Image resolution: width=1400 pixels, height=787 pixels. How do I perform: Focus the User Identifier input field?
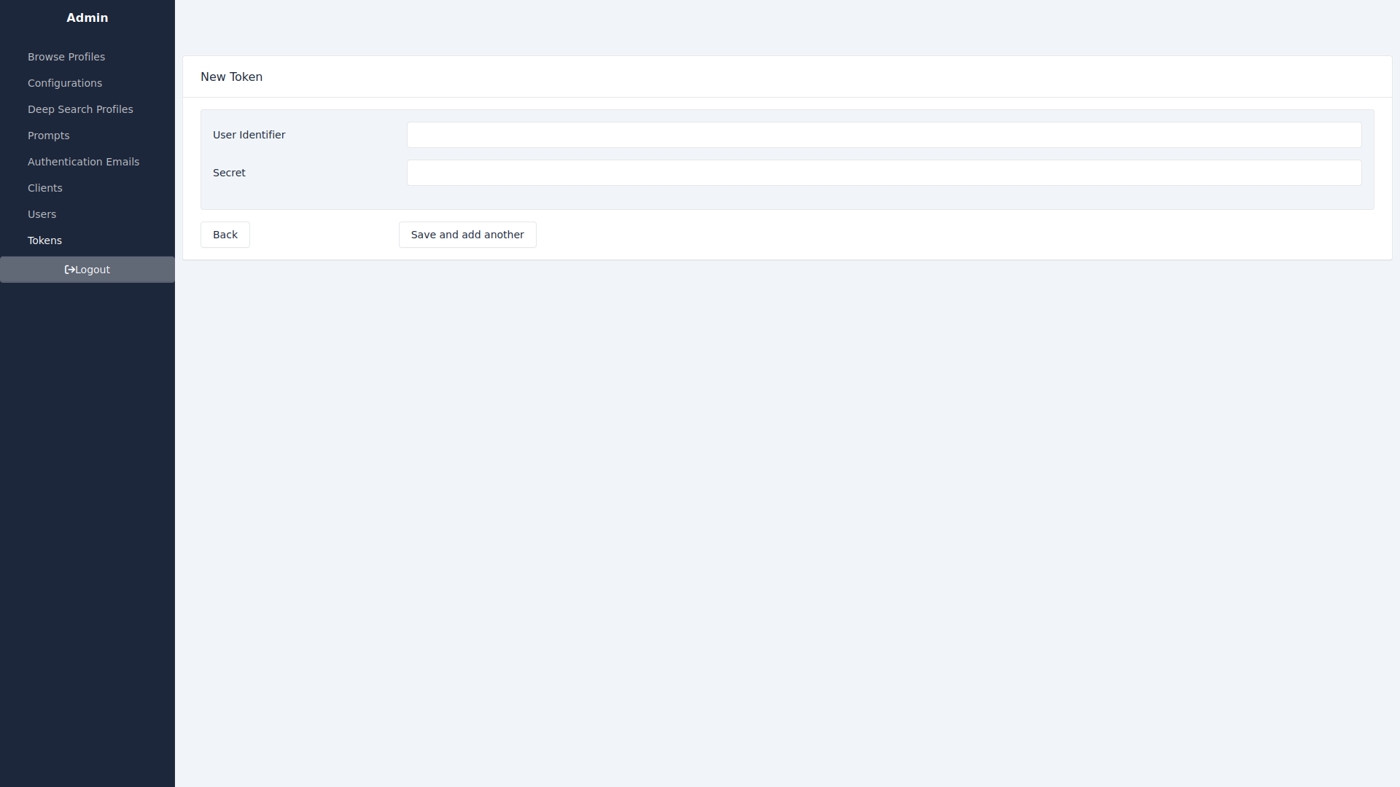point(884,135)
